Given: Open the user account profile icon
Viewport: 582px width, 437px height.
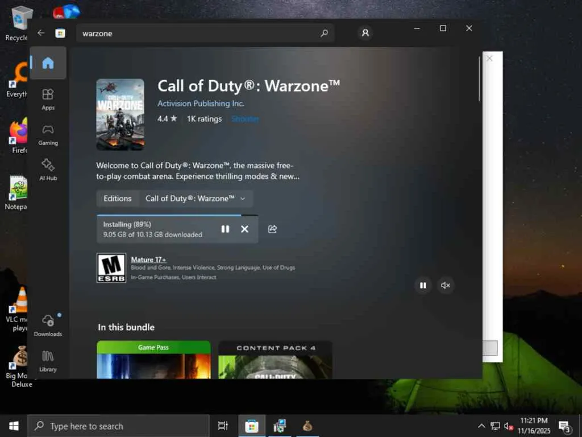Looking at the screenshot, I should [x=365, y=33].
